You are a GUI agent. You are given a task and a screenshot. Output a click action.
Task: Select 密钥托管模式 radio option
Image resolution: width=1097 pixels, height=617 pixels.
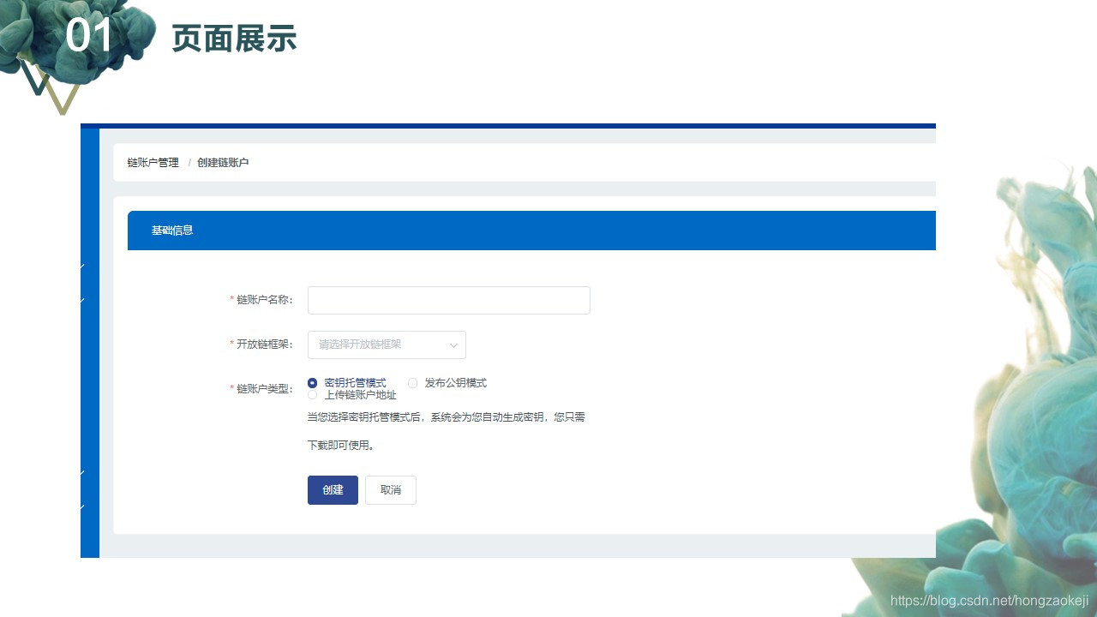312,383
